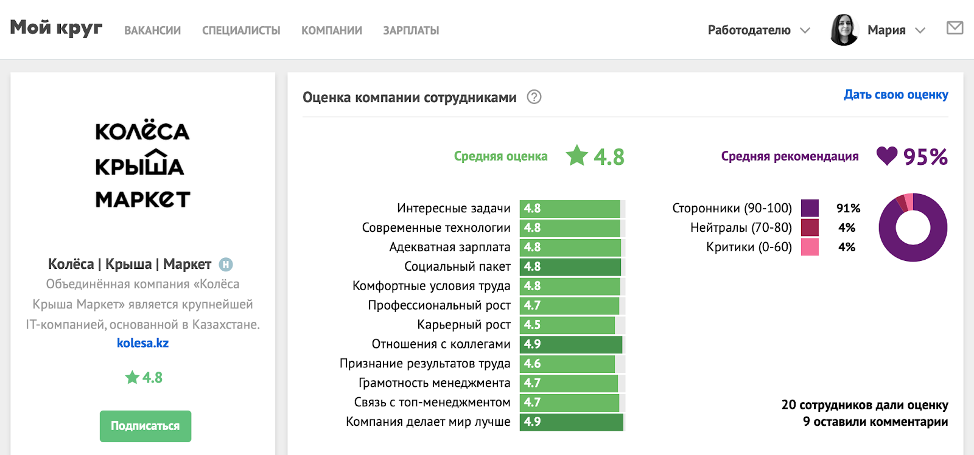Image resolution: width=974 pixels, height=455 pixels.
Task: Expand the Мария user menu chevron
Action: (x=920, y=30)
